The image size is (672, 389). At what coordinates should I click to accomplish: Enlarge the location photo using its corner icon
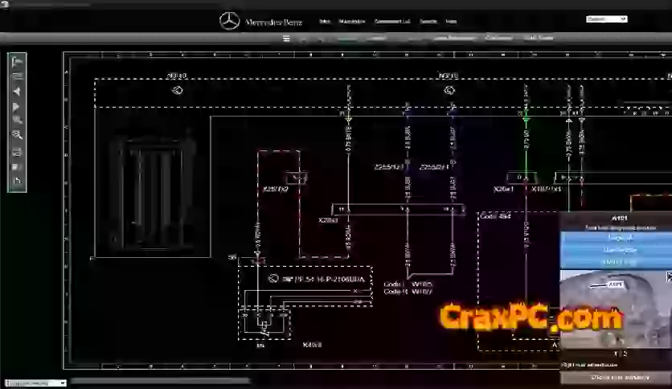tap(670, 276)
